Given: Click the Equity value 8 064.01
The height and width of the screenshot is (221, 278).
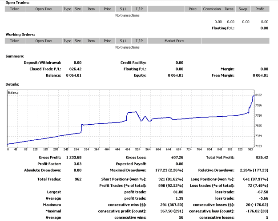Looking at the screenshot, I should pos(176,75).
